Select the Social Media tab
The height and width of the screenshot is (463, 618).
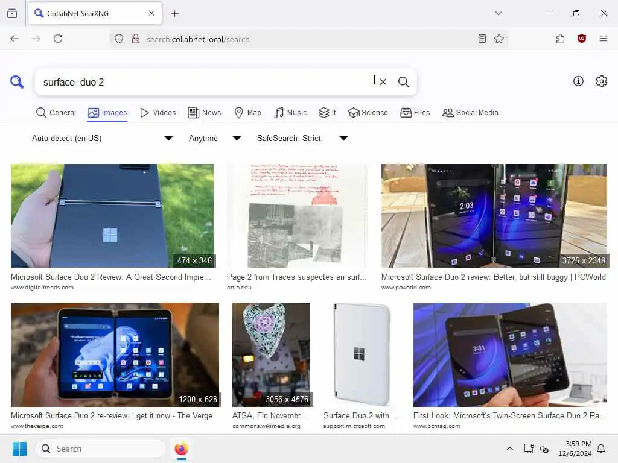[x=471, y=113]
